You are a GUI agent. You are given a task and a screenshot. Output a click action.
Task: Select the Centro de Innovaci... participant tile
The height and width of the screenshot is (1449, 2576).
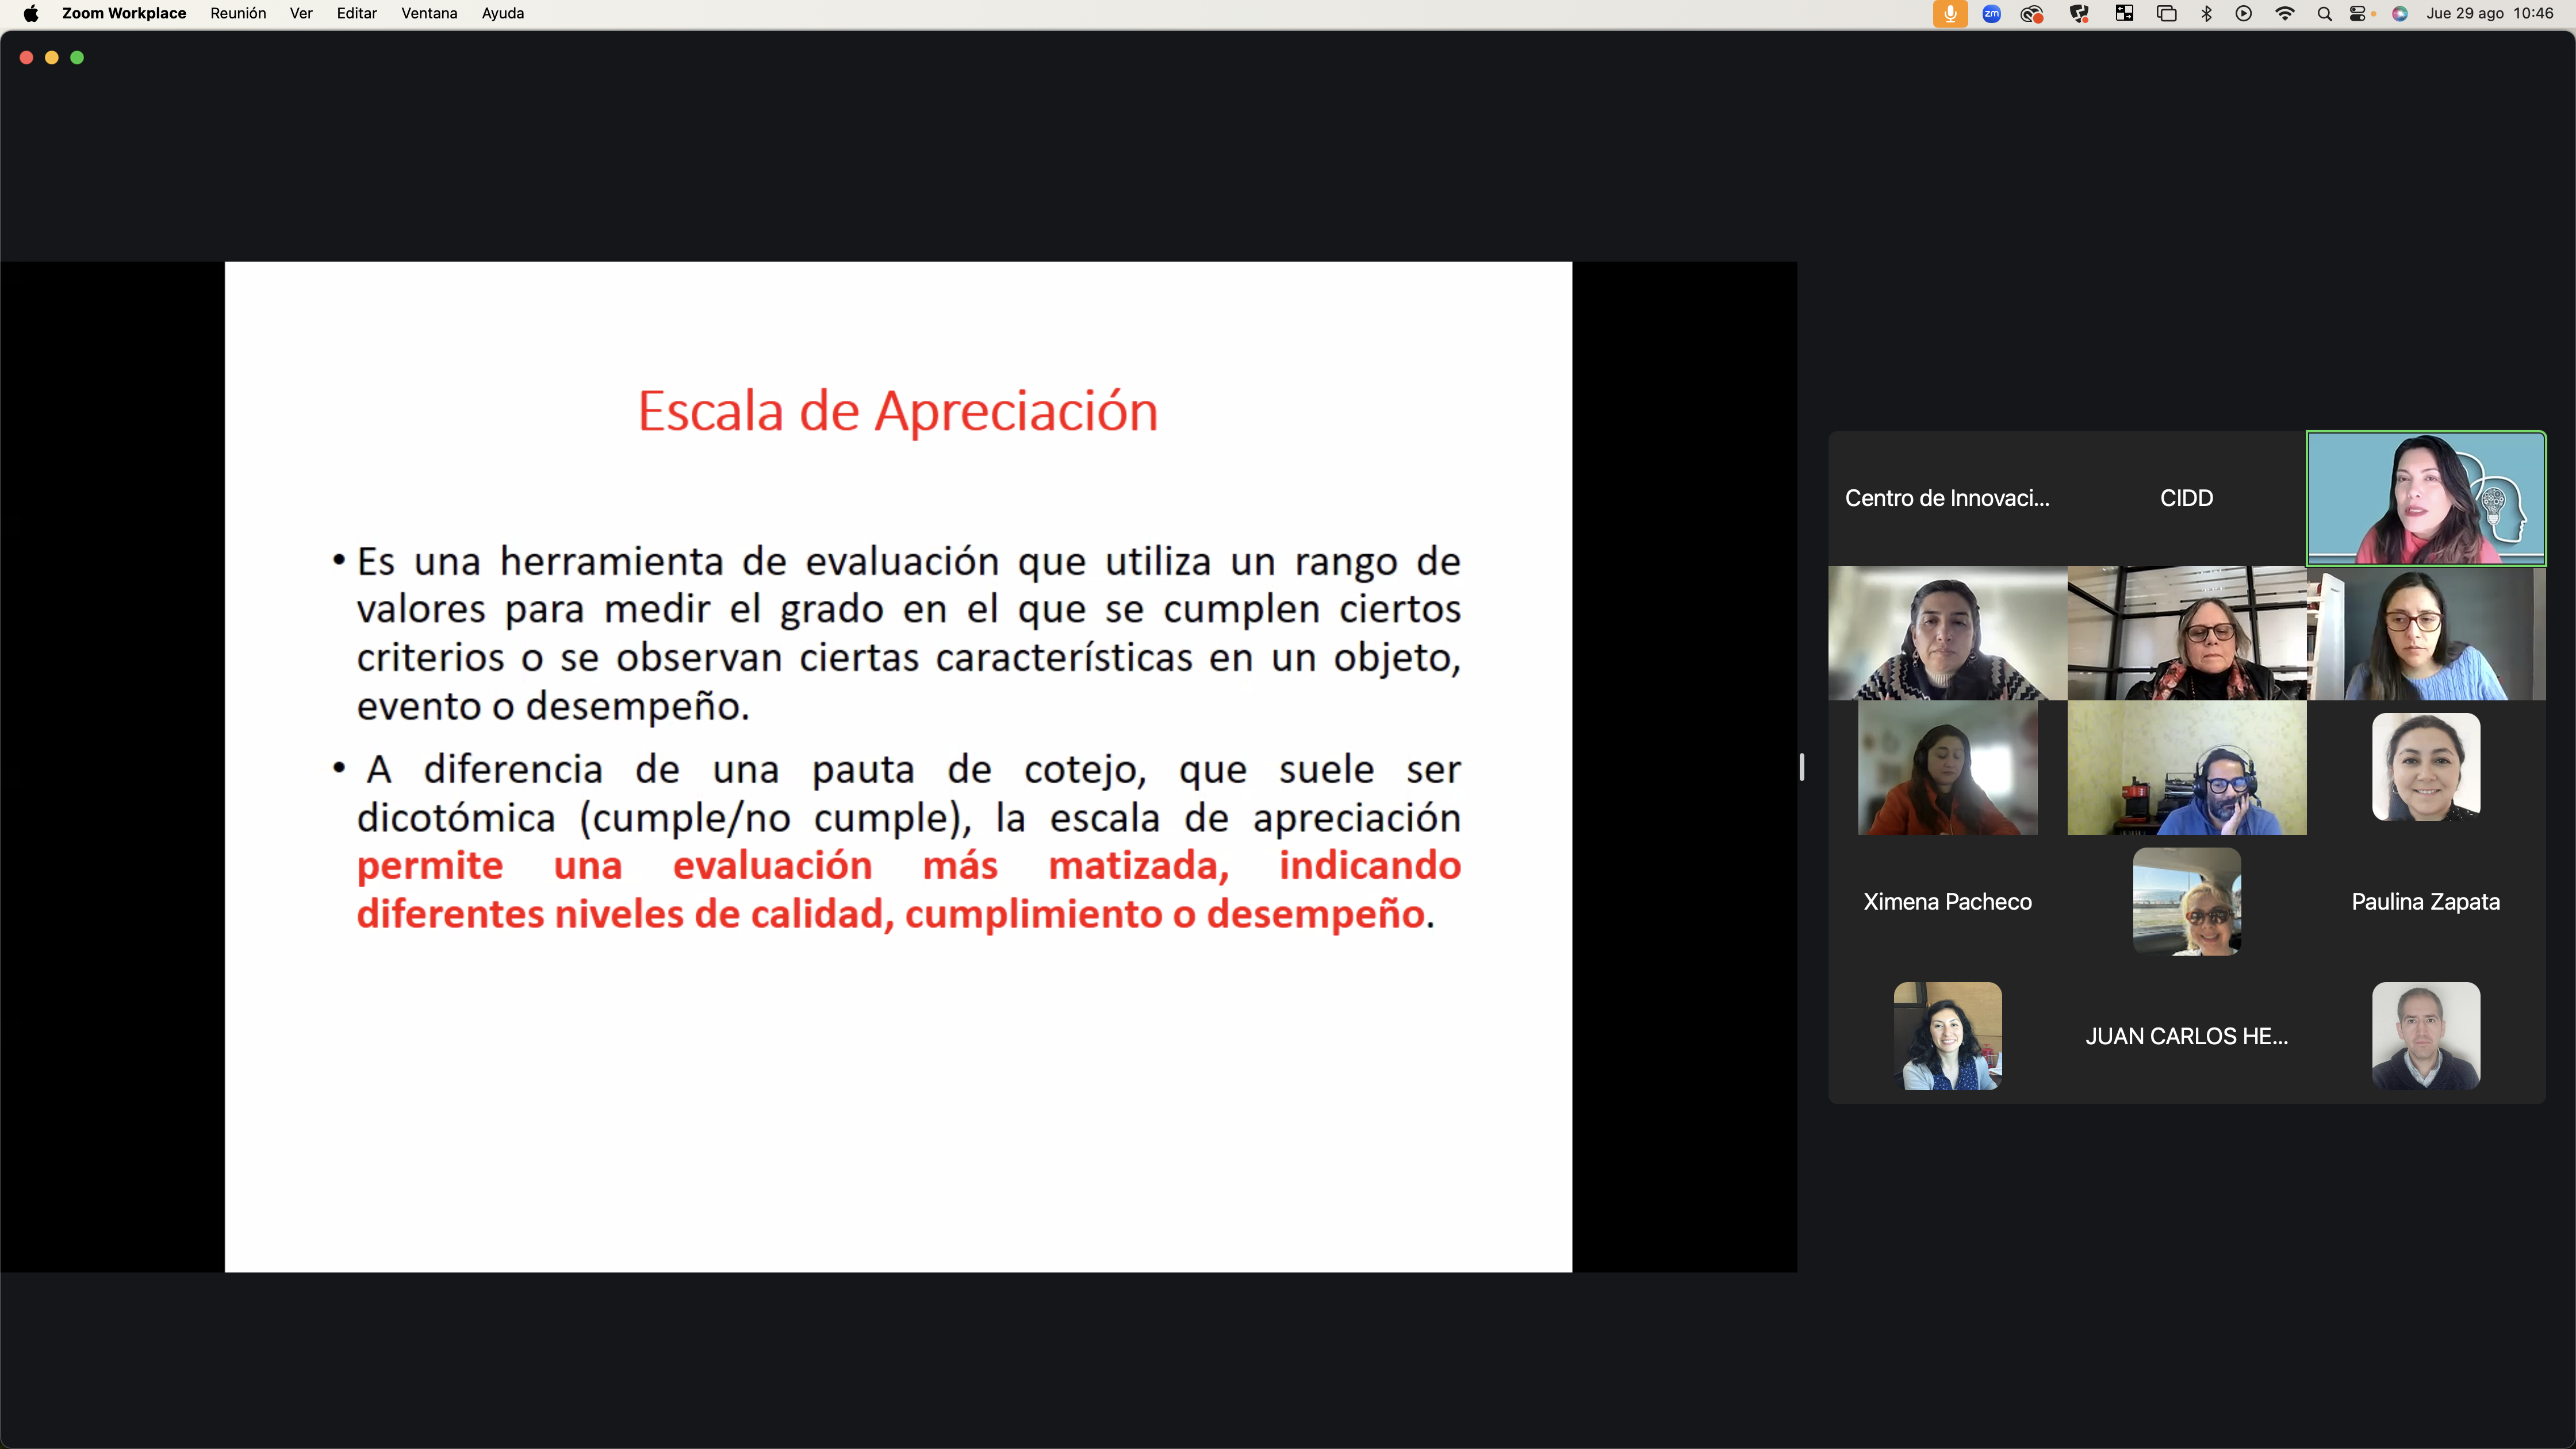coord(1947,498)
